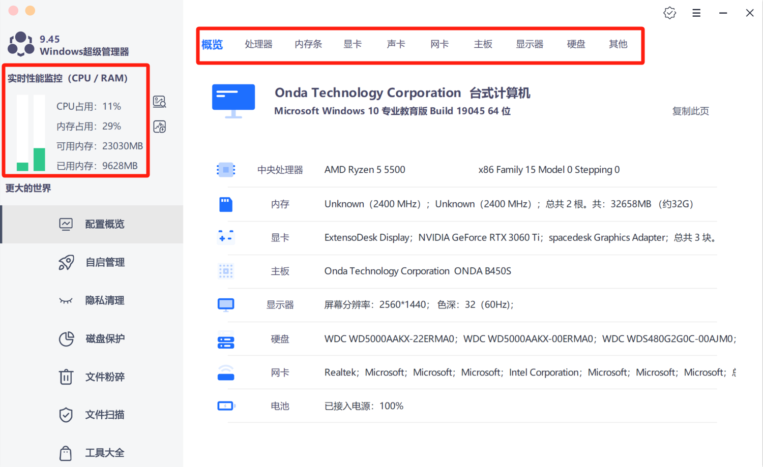763x467 pixels.
Task: Select the 显卡 tab
Action: (353, 44)
